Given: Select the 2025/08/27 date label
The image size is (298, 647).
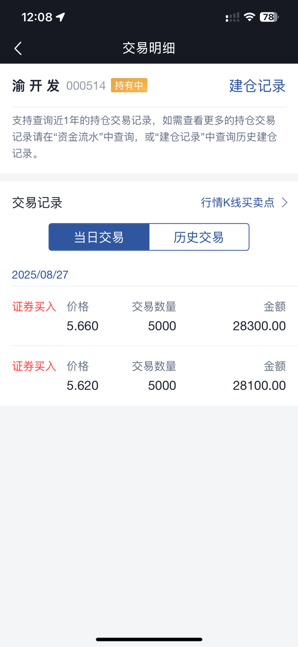Looking at the screenshot, I should tap(40, 275).
